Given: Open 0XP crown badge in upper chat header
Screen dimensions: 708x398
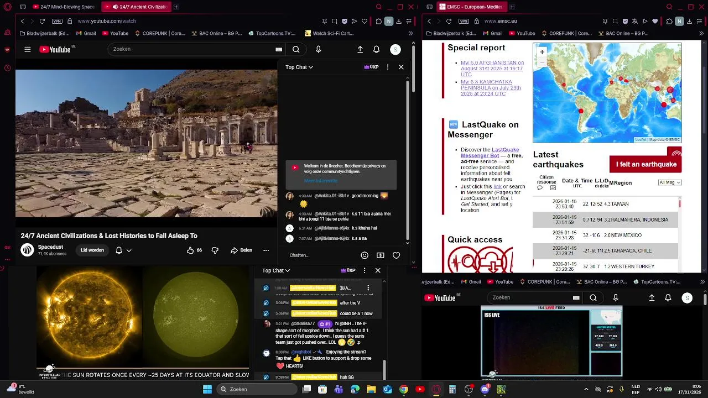Looking at the screenshot, I should (x=371, y=67).
